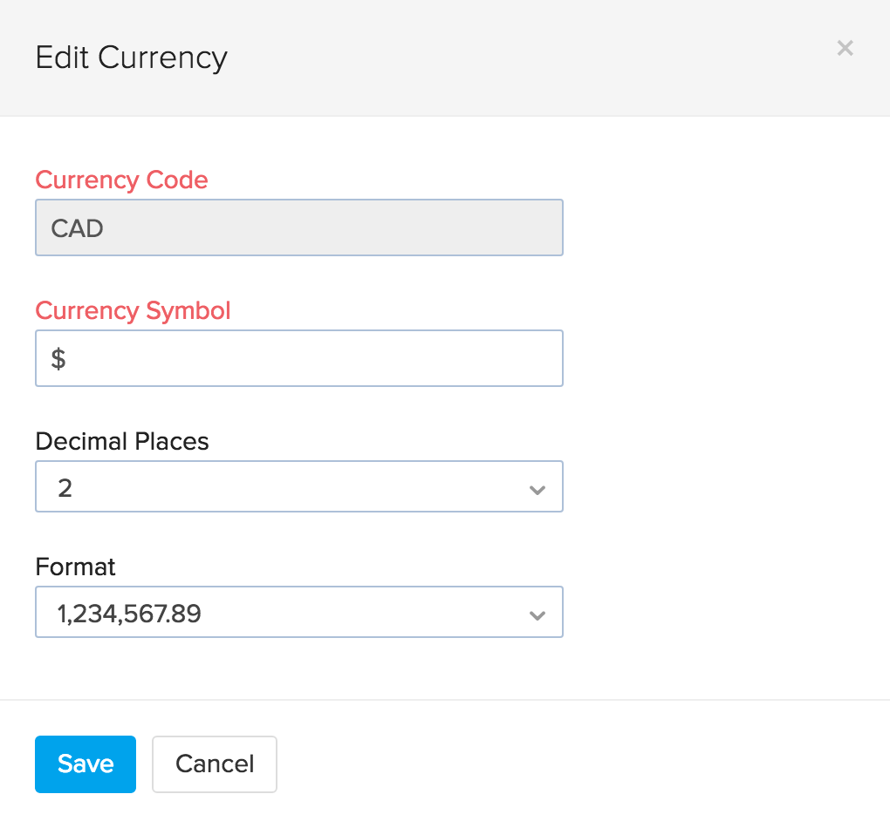890x828 pixels.
Task: Click the Format field showing 1,234,567.89
Action: [x=298, y=612]
